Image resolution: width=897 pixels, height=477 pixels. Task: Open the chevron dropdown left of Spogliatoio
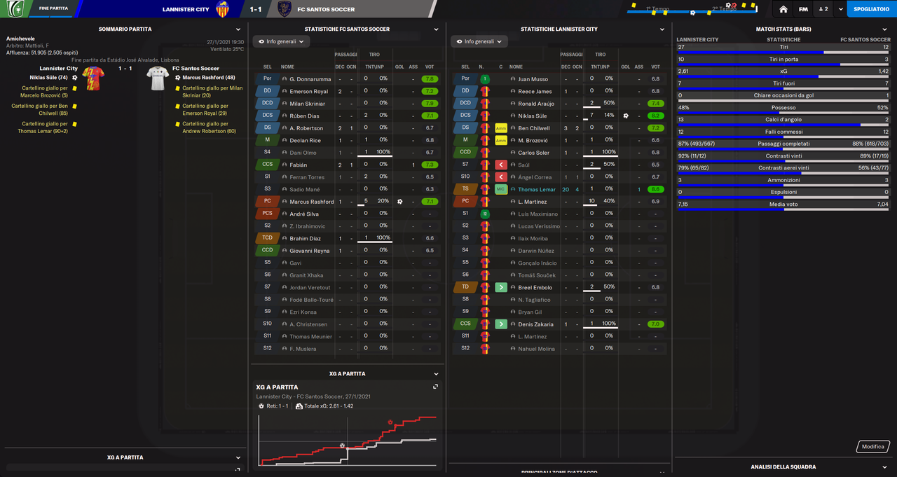840,9
